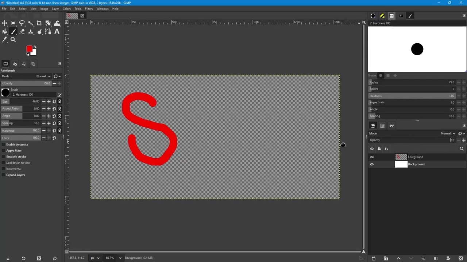Open layer blend mode group switcher
Image resolution: width=467 pixels, height=262 pixels.
pyautogui.click(x=462, y=134)
